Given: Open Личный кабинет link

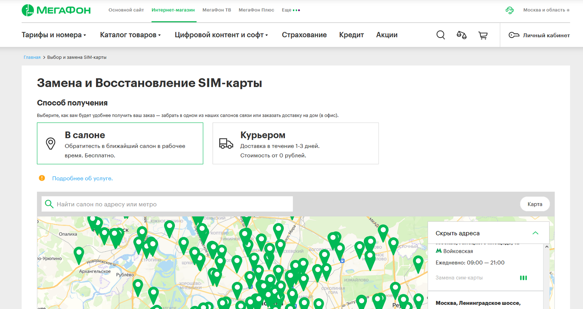Looking at the screenshot, I should tap(539, 35).
